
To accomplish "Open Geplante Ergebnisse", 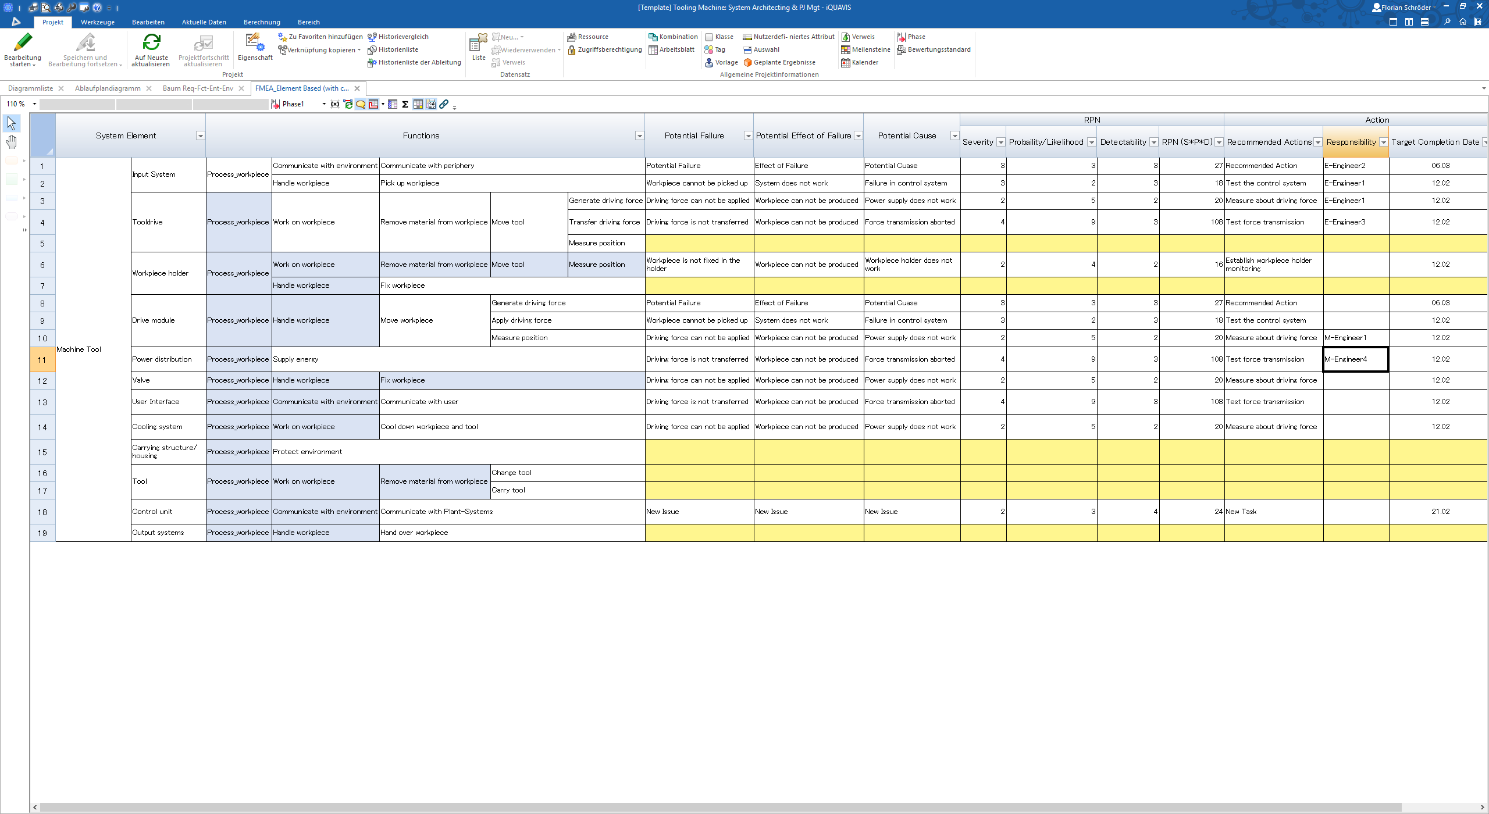I will (x=779, y=62).
